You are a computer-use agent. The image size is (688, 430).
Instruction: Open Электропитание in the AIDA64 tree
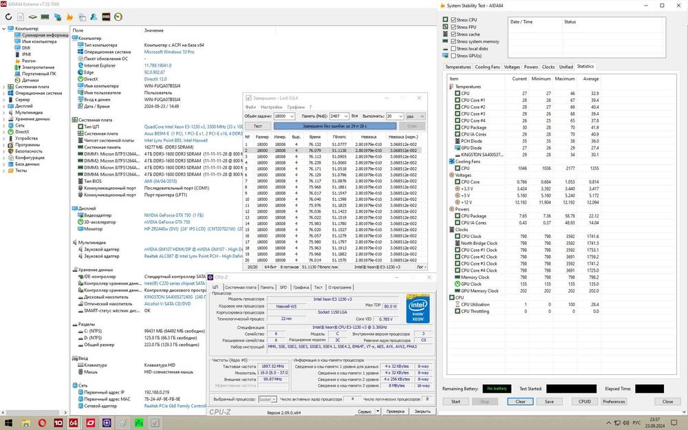click(38, 67)
